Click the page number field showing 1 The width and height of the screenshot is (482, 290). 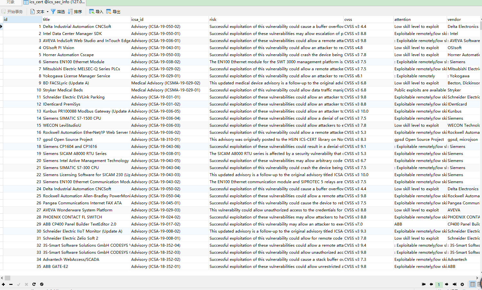tap(439, 285)
